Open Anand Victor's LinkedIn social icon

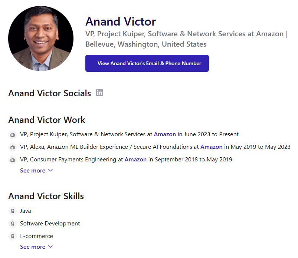click(x=99, y=93)
